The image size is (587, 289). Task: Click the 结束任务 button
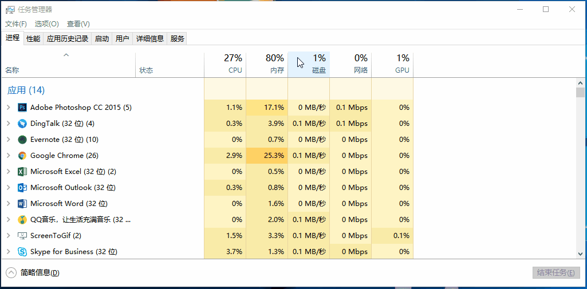556,273
